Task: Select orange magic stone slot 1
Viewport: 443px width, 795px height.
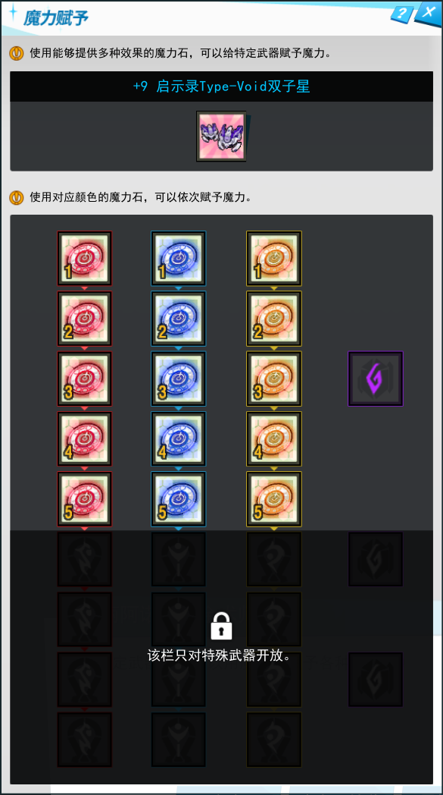Action: coord(274,259)
